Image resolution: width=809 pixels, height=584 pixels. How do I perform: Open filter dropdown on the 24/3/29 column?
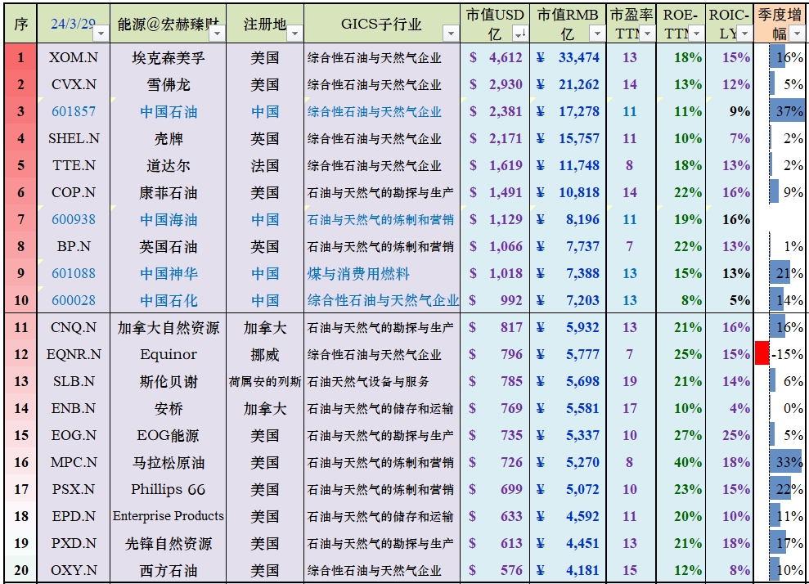101,34
